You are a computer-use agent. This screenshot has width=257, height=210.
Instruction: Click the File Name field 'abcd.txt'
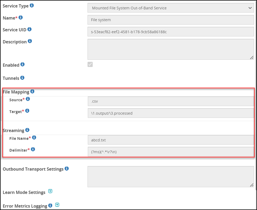[x=171, y=140]
